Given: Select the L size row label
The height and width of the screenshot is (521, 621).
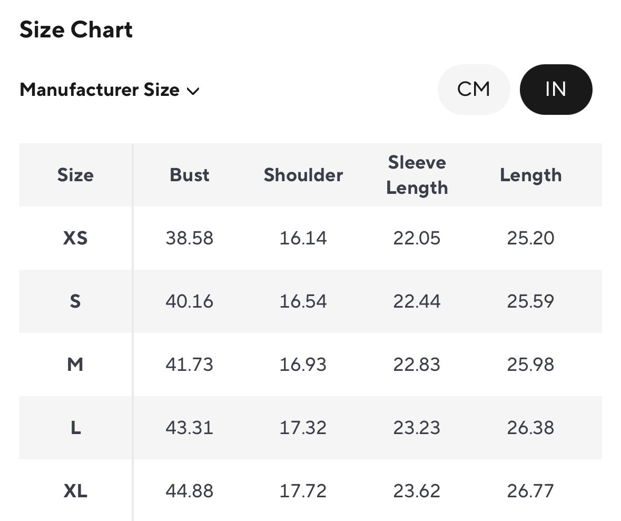Looking at the screenshot, I should [75, 428].
